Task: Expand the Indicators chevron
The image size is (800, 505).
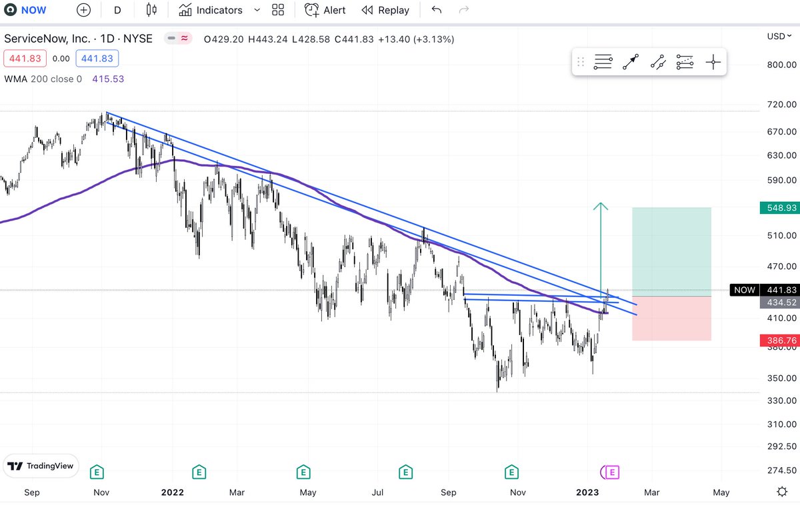Action: click(257, 10)
